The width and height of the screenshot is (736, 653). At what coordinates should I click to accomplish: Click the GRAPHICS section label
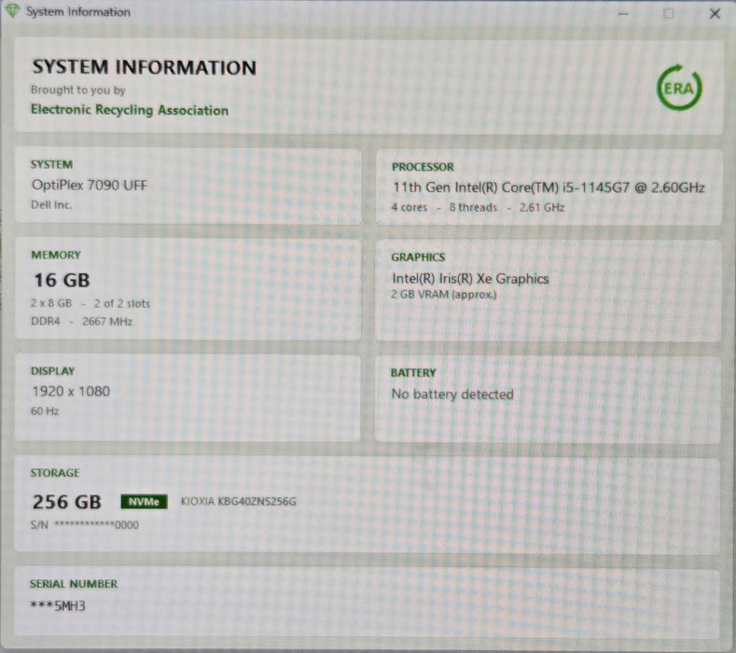(418, 257)
